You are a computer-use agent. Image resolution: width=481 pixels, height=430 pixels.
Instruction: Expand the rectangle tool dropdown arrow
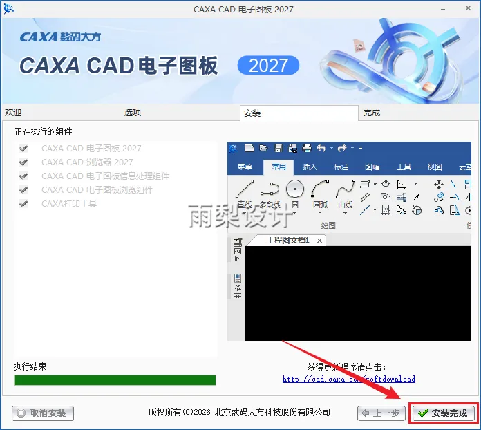point(375,184)
